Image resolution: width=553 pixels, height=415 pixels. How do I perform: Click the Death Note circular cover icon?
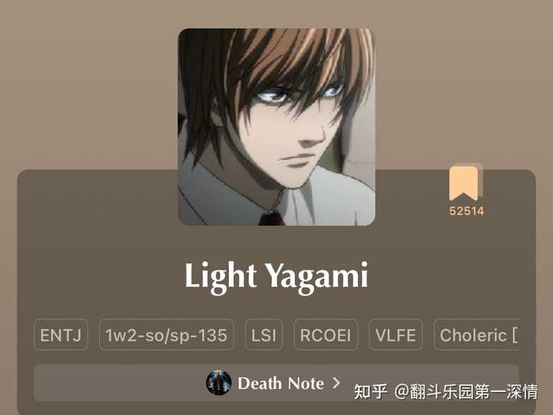tap(219, 383)
